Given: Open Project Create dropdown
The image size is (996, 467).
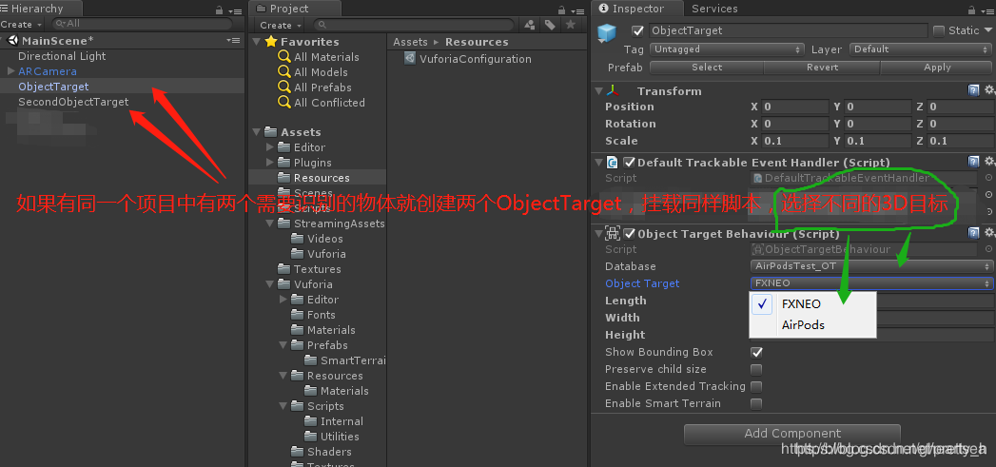Looking at the screenshot, I should (280, 25).
